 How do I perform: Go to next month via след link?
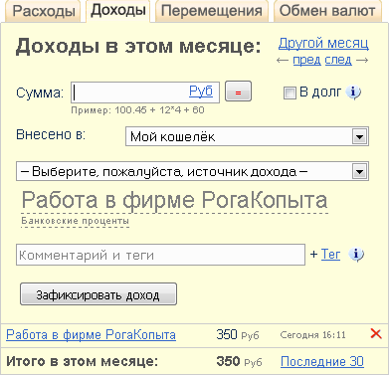click(338, 60)
